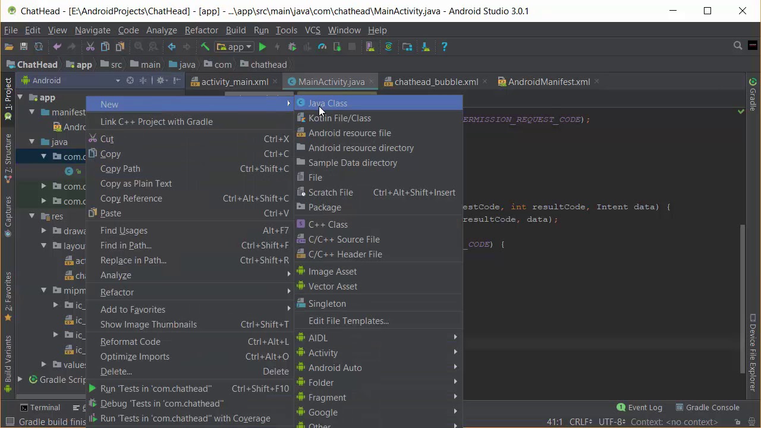
Task: Click Scroll from Source target icon
Action: click(130, 81)
